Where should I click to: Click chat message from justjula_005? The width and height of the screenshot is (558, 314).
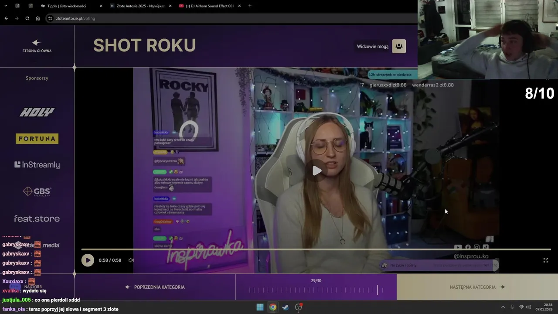point(41,300)
